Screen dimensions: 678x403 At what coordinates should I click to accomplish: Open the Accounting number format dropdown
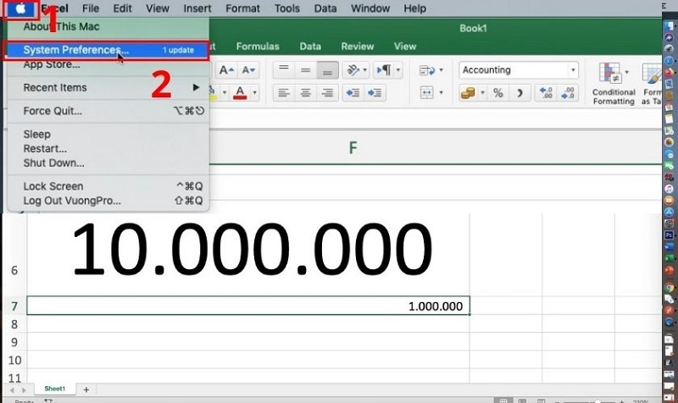point(574,70)
